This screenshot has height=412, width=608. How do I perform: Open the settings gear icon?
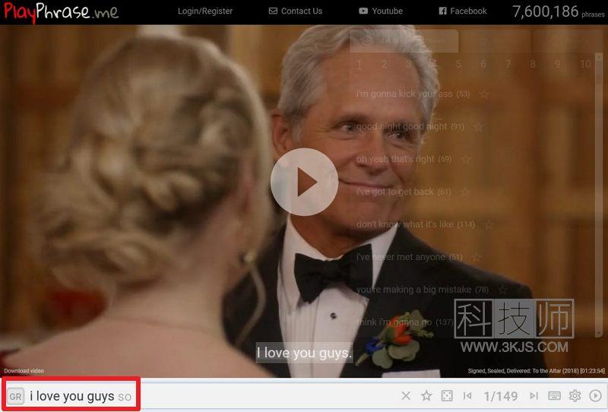point(575,396)
